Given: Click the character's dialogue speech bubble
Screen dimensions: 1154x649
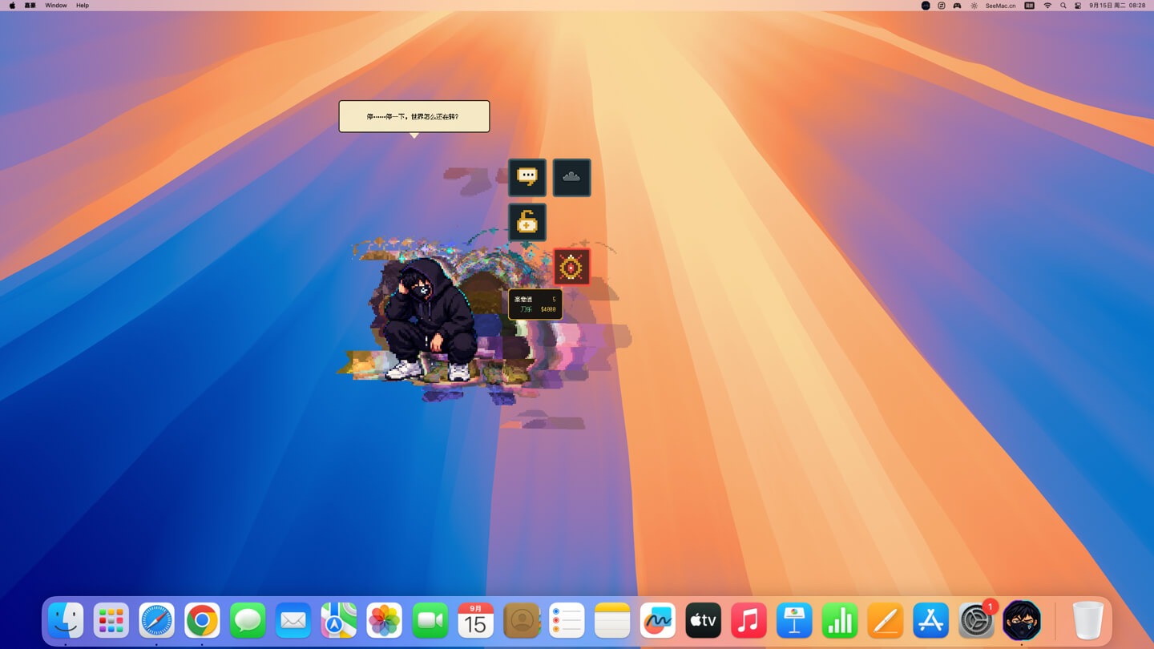Looking at the screenshot, I should pyautogui.click(x=414, y=116).
